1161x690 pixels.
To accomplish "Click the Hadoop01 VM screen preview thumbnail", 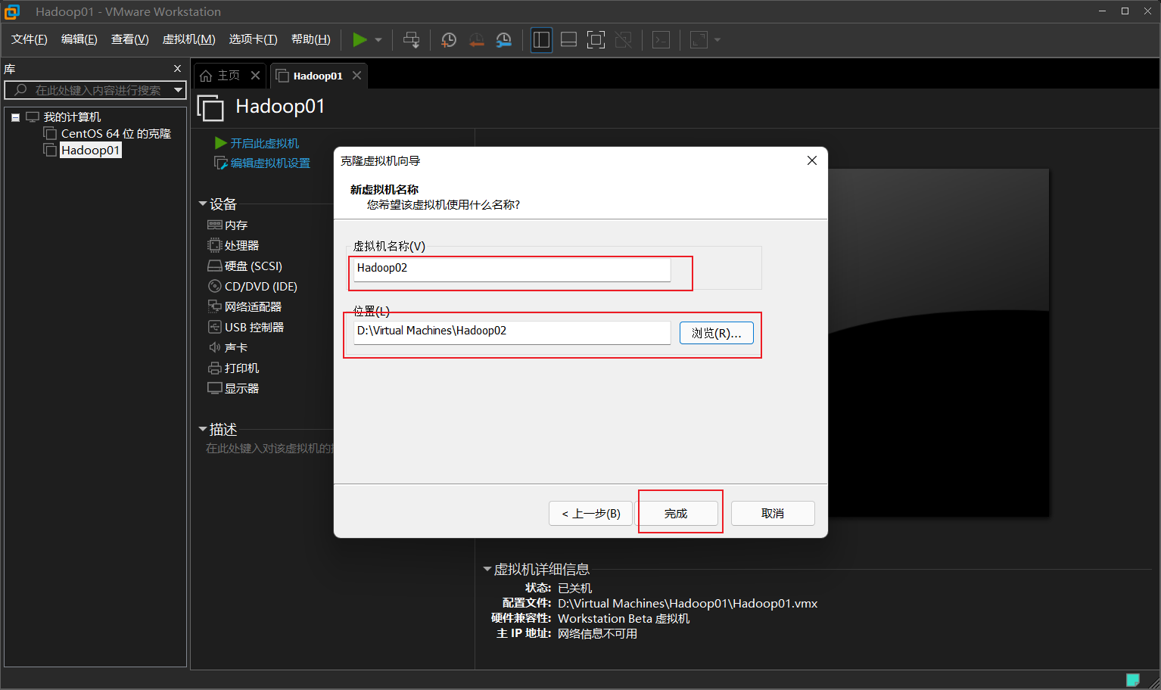I will coord(938,343).
